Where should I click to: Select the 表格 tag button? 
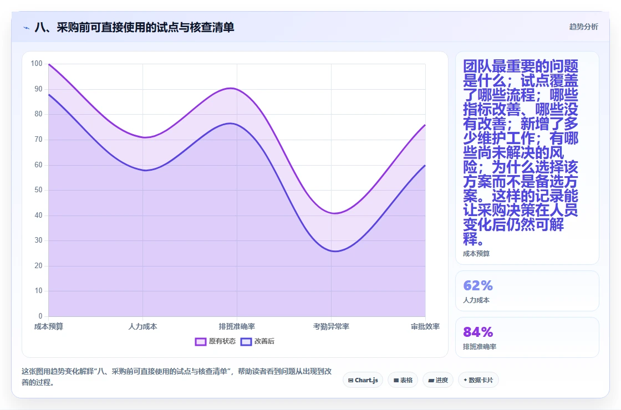click(403, 380)
